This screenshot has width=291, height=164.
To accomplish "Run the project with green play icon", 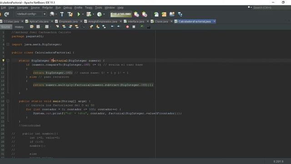I will click(x=79, y=14).
